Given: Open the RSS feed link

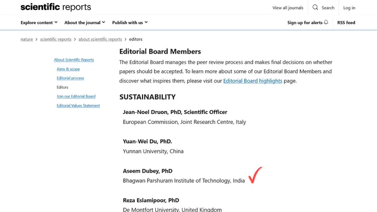Looking at the screenshot, I should click(x=346, y=23).
